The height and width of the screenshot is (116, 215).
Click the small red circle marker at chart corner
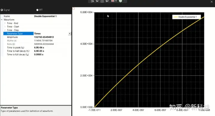73,8
